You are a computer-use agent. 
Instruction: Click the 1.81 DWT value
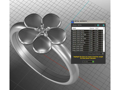tap(97, 36)
